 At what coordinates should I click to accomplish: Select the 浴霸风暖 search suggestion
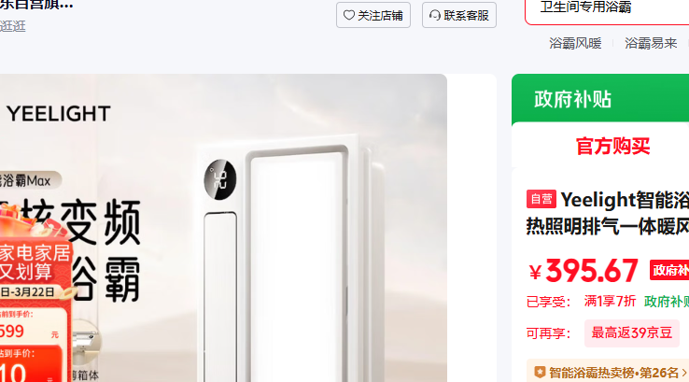pyautogui.click(x=575, y=43)
